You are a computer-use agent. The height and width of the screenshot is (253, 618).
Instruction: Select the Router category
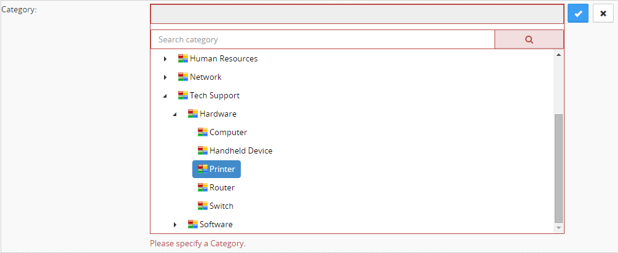(x=222, y=188)
